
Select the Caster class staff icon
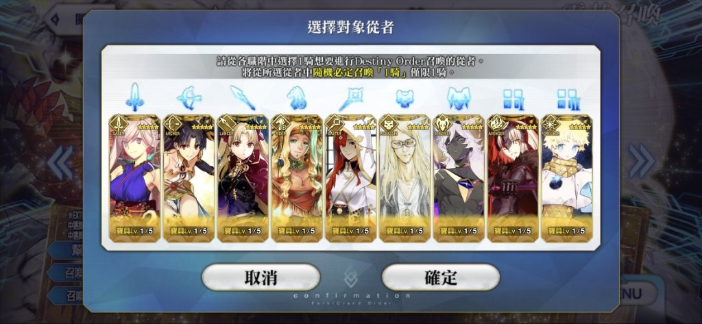(350, 97)
